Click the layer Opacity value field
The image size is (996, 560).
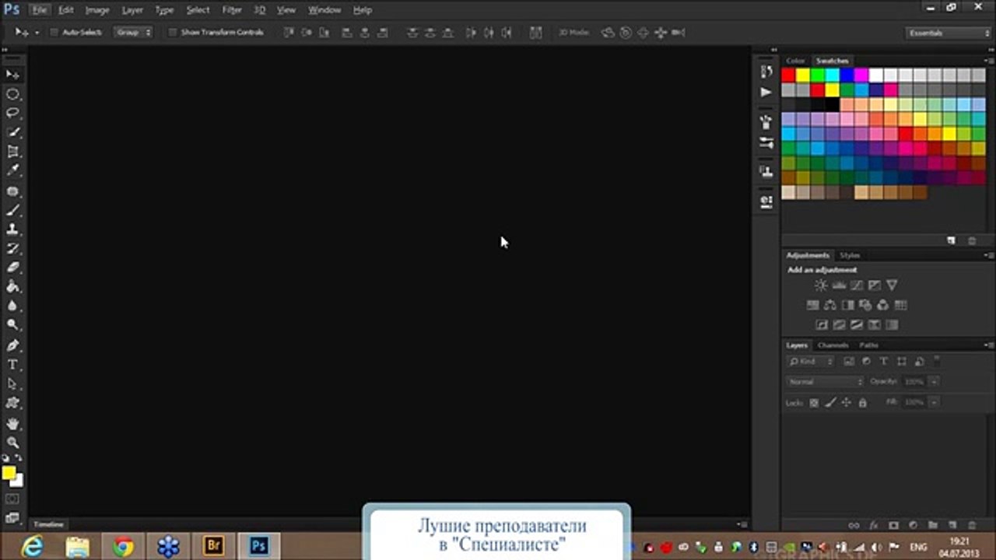click(x=914, y=382)
